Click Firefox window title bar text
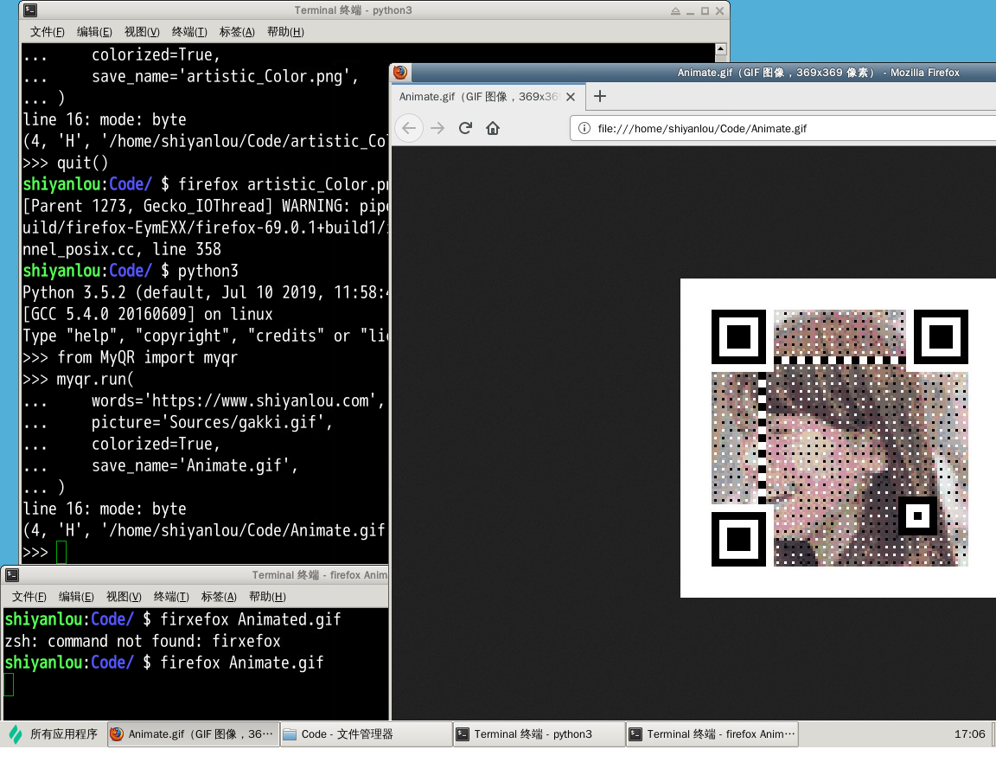Viewport: 996px width, 775px height. tap(818, 73)
